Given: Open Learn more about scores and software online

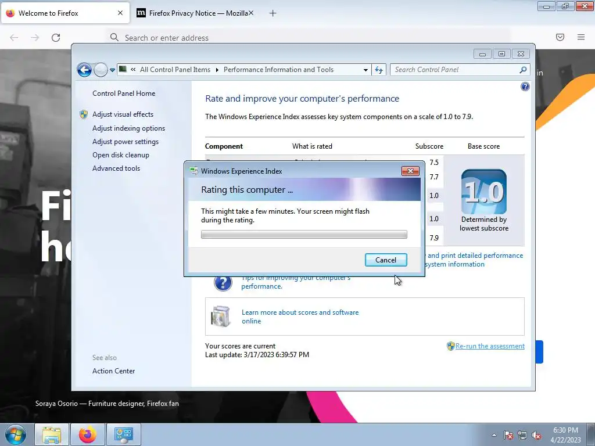Looking at the screenshot, I should [300, 316].
